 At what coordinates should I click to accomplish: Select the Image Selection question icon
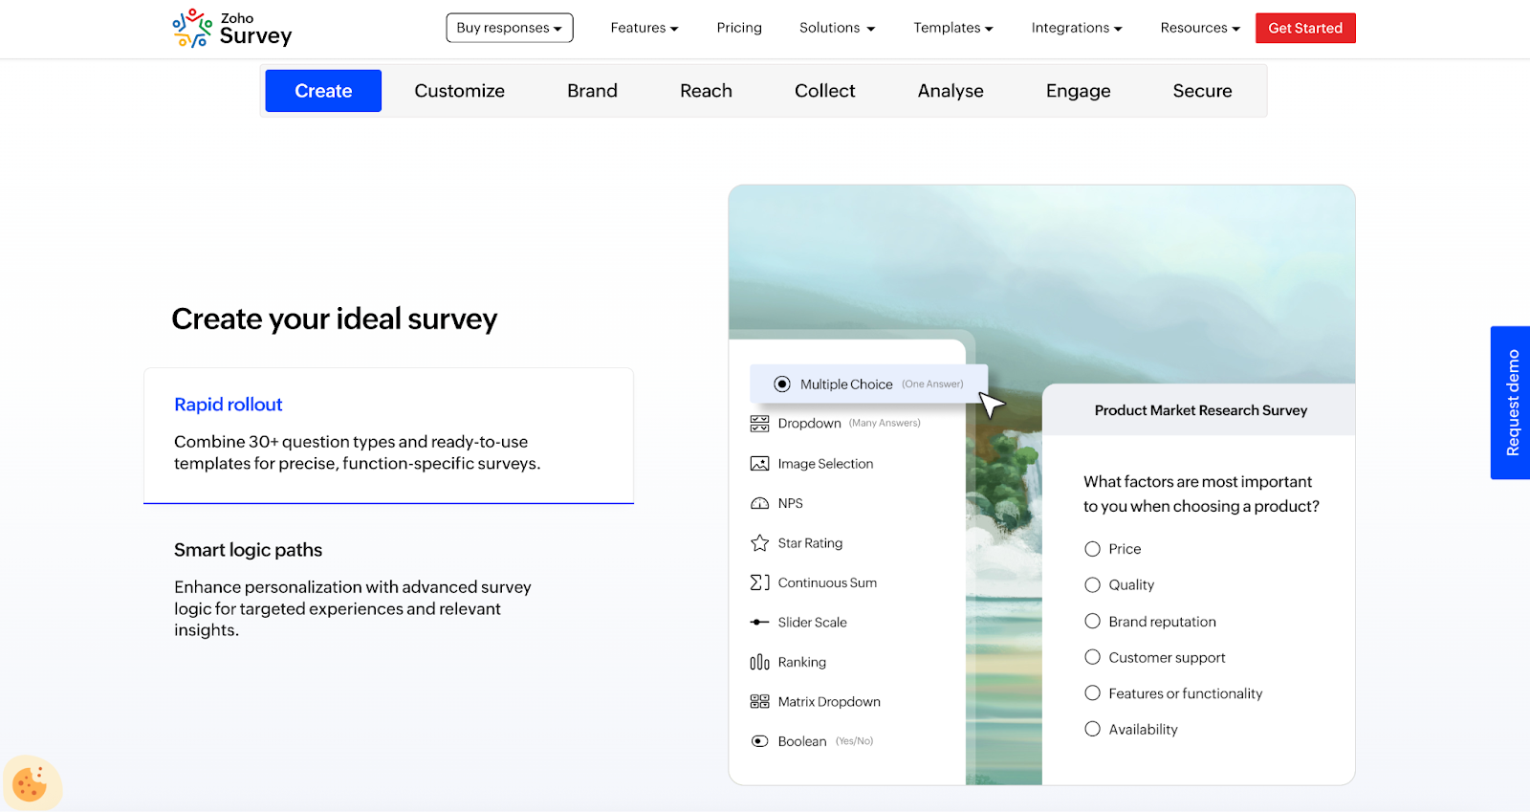click(x=759, y=464)
